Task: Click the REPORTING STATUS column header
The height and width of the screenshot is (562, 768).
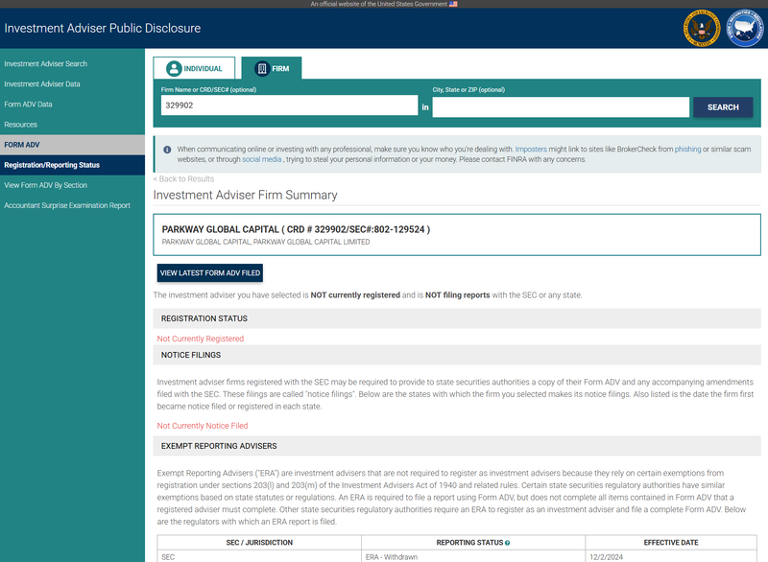Action: [x=473, y=543]
